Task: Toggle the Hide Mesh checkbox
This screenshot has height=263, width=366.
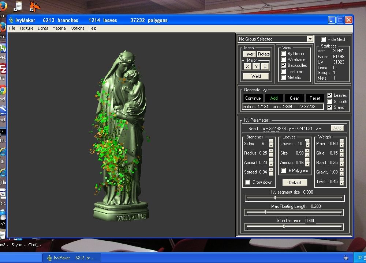Action: pos(323,39)
